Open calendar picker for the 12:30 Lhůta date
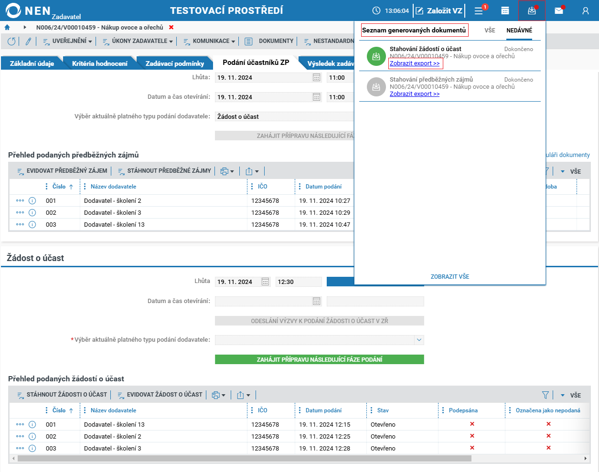 click(266, 282)
